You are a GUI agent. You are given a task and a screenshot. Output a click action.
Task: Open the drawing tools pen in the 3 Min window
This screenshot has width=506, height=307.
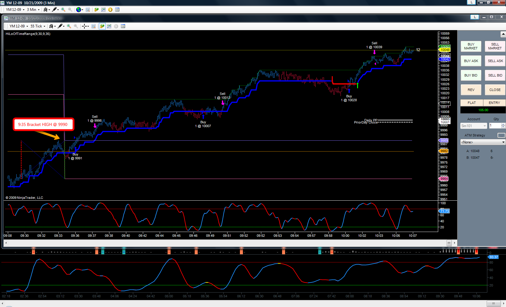tap(55, 10)
